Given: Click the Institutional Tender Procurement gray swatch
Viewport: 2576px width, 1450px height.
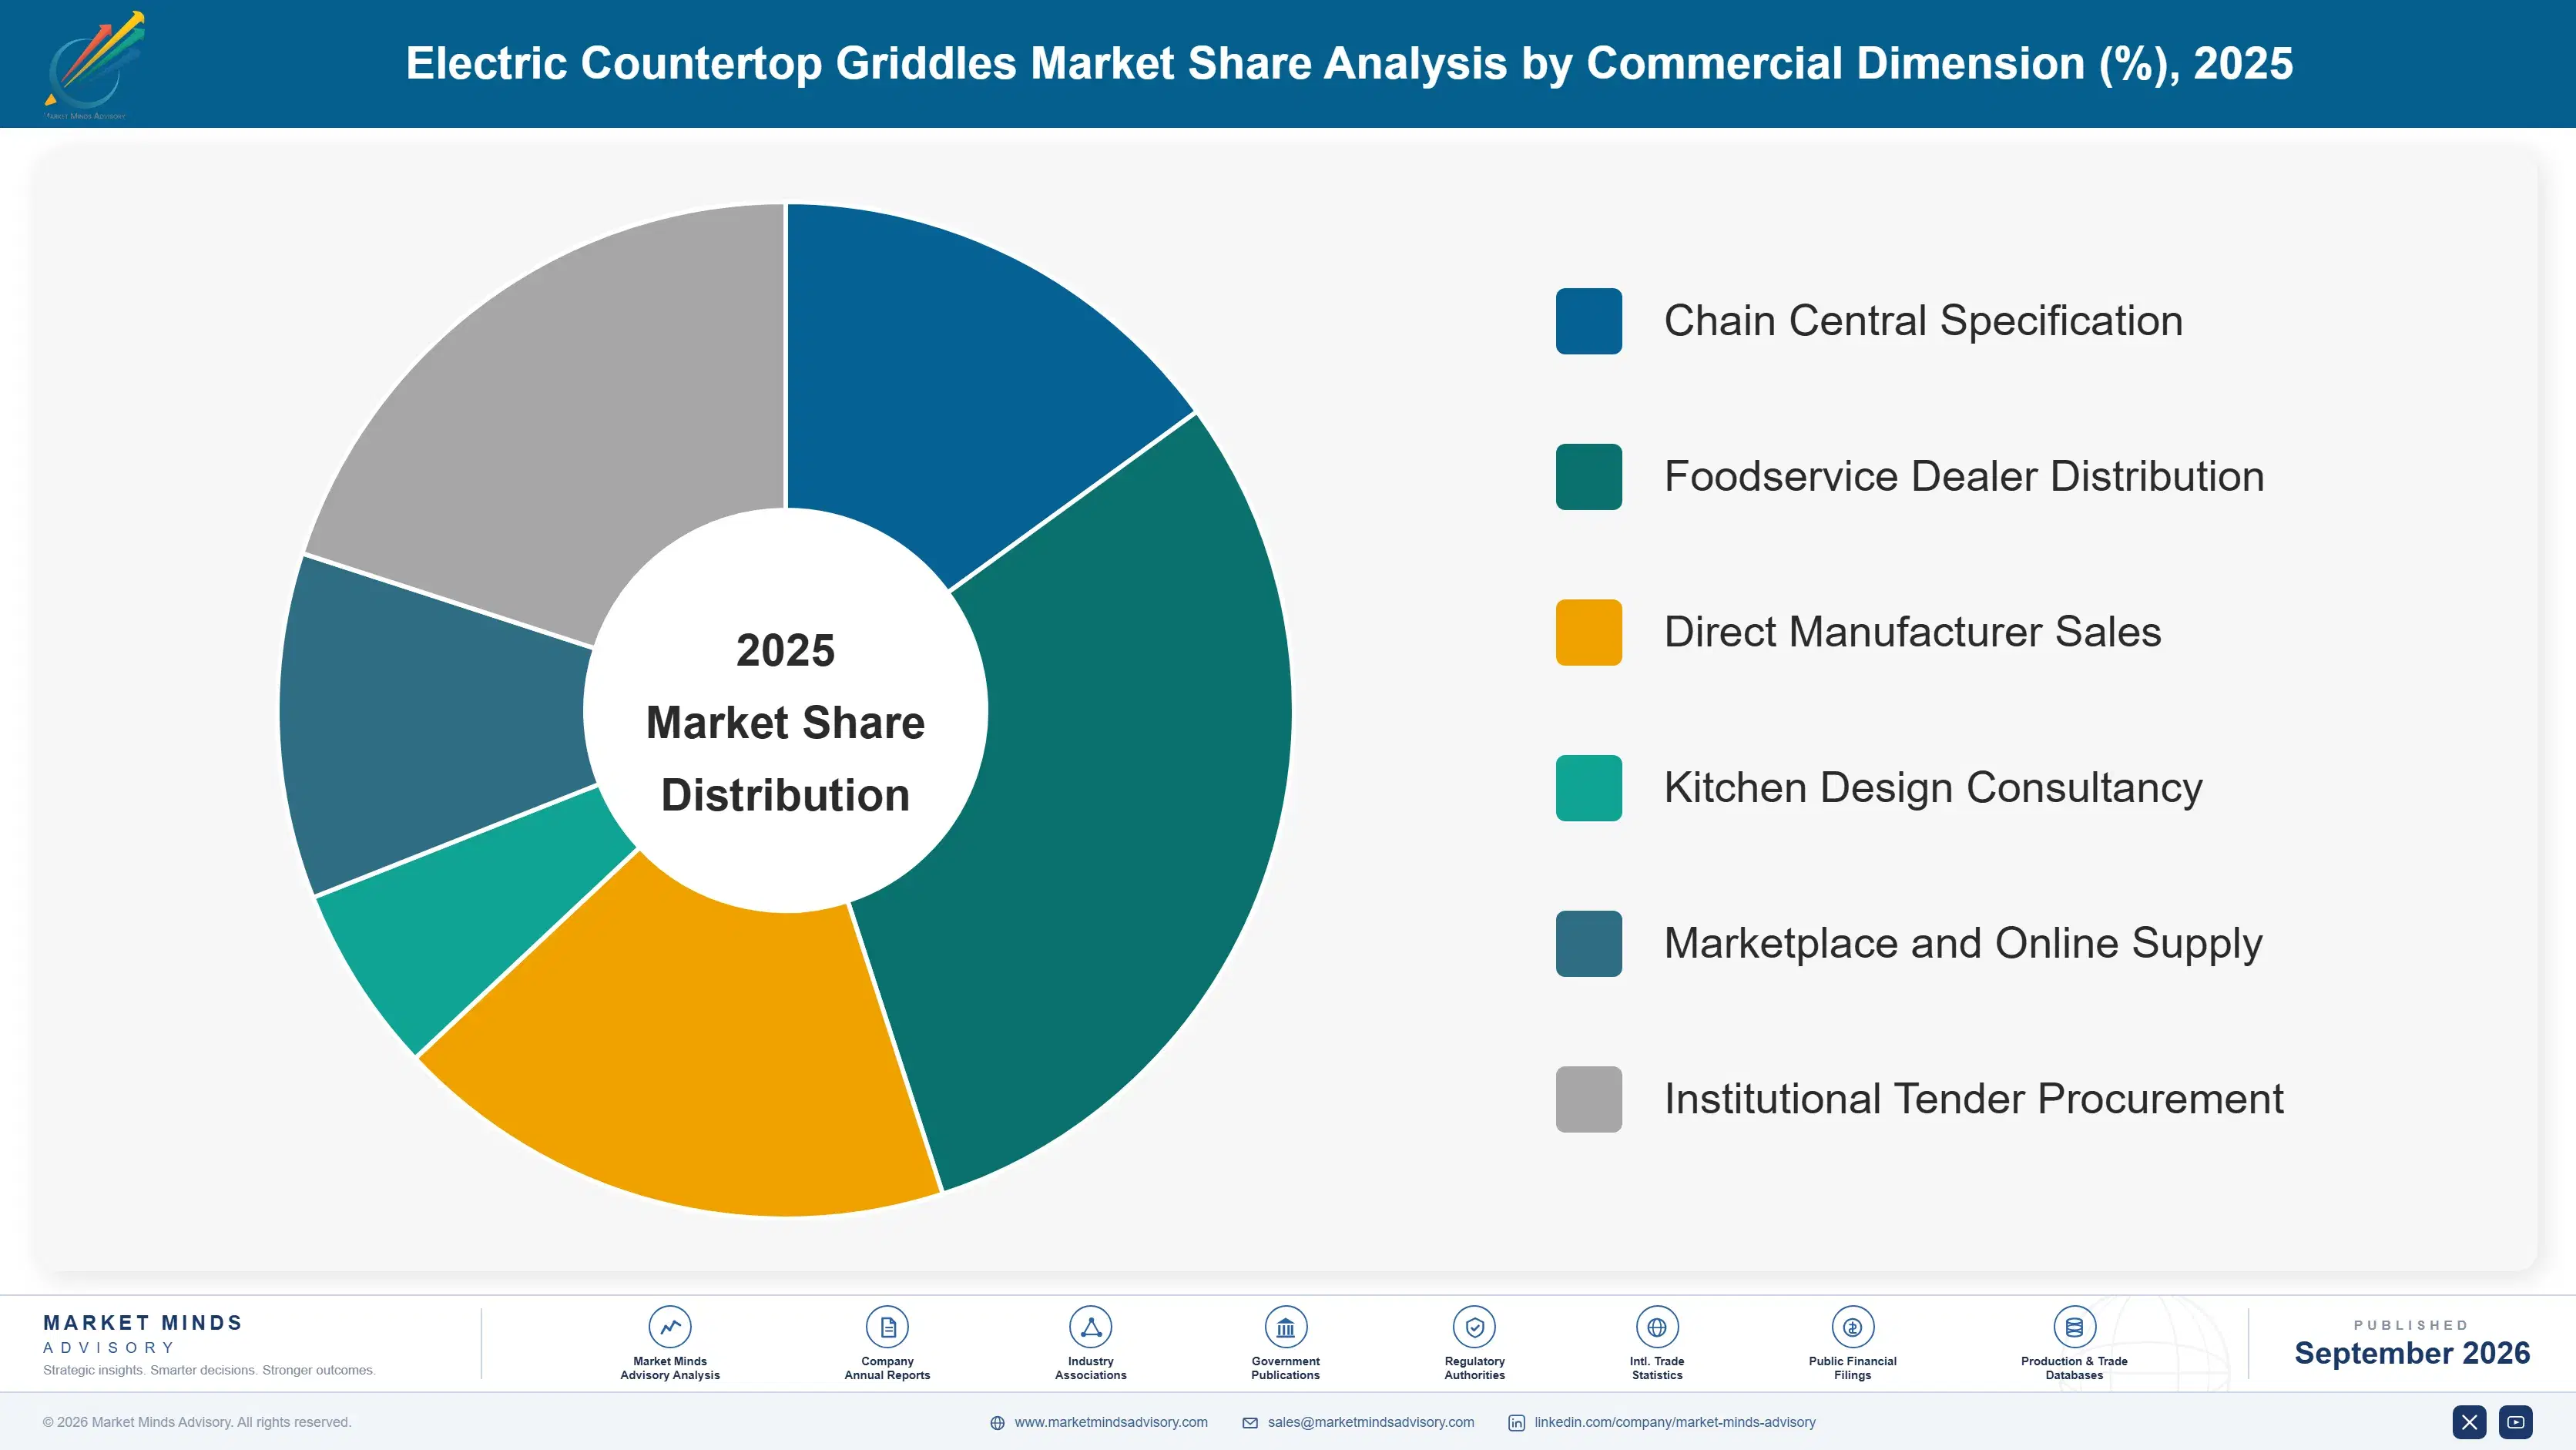Looking at the screenshot, I should coord(1588,1099).
